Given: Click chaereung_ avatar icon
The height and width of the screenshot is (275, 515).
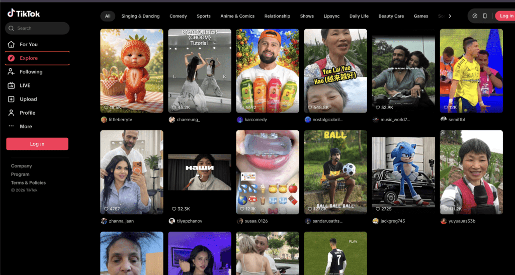Looking at the screenshot, I should pyautogui.click(x=172, y=120).
